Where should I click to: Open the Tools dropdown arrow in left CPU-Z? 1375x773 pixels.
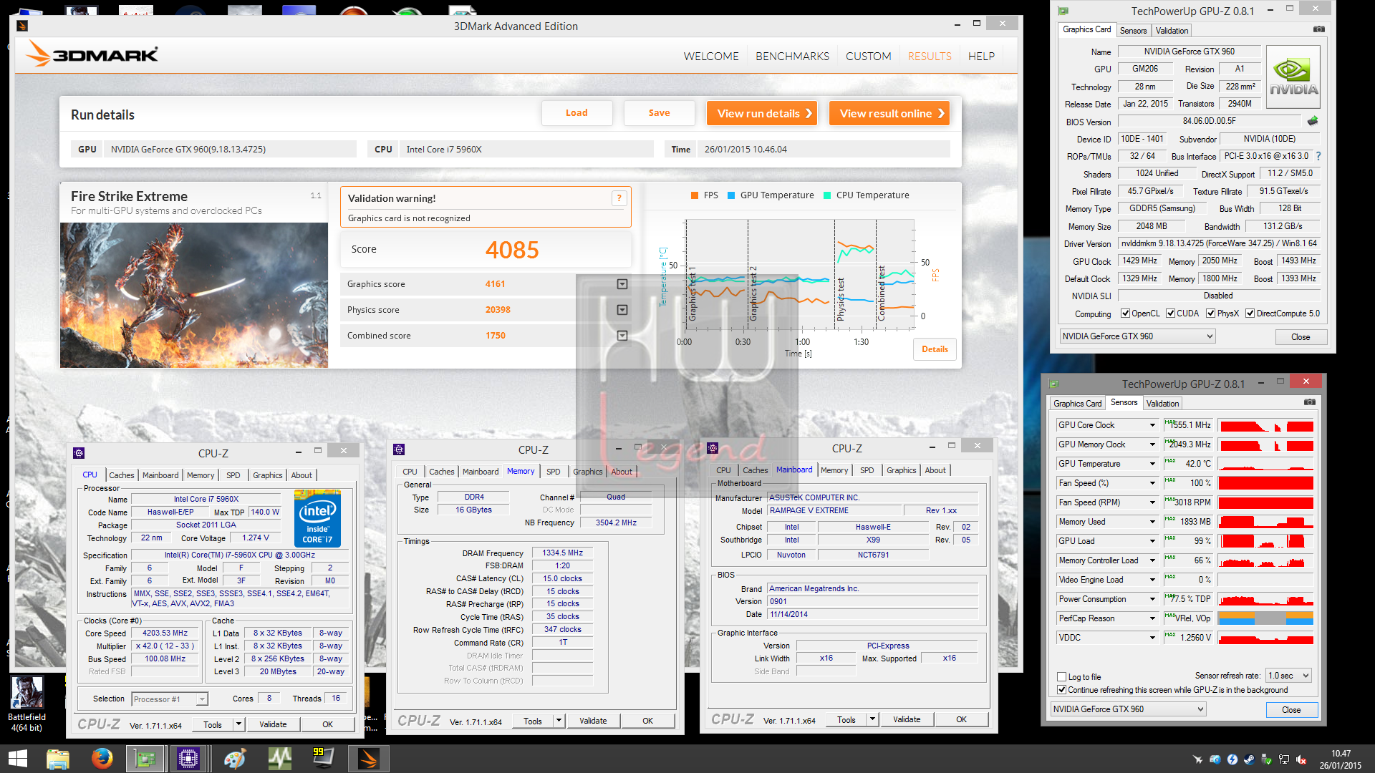238,724
